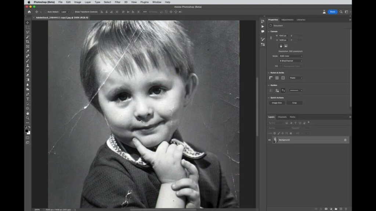The height and width of the screenshot is (211, 376).
Task: Open the search magnifier at top right
Action: 341,12
